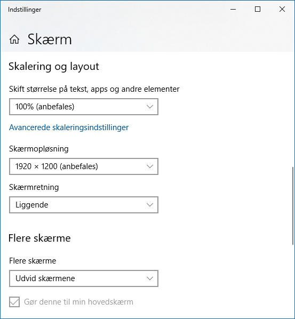Image resolution: width=295 pixels, height=319 pixels.
Task: Click the vertical scrollbar thumb
Action: (x=293, y=206)
